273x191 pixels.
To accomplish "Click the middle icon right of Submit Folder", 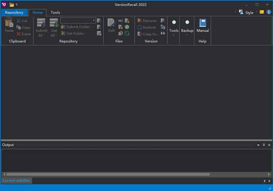I will click(99, 27).
